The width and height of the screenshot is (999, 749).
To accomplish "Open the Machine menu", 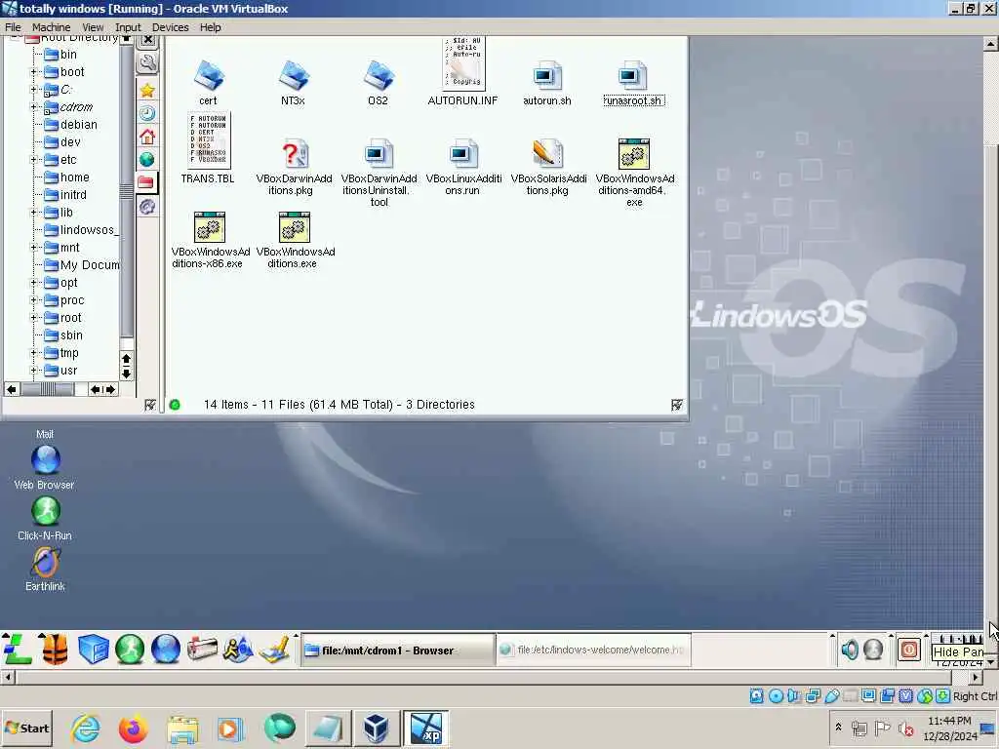I will [x=52, y=27].
